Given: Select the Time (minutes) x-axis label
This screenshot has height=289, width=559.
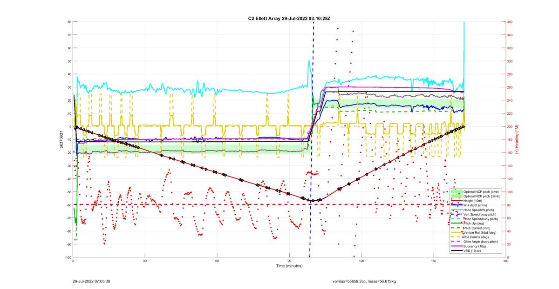Looking at the screenshot, I should click(x=289, y=266).
